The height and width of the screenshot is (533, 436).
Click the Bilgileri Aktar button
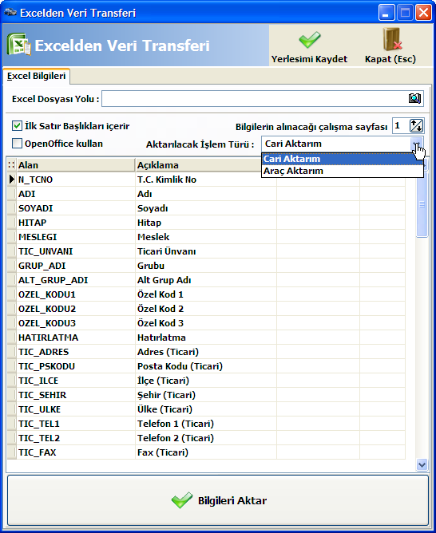click(218, 500)
